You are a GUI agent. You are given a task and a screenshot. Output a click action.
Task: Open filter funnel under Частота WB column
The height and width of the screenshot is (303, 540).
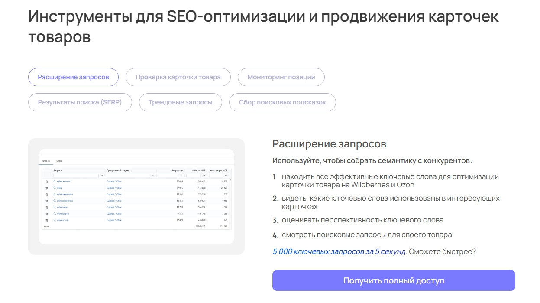(204, 176)
